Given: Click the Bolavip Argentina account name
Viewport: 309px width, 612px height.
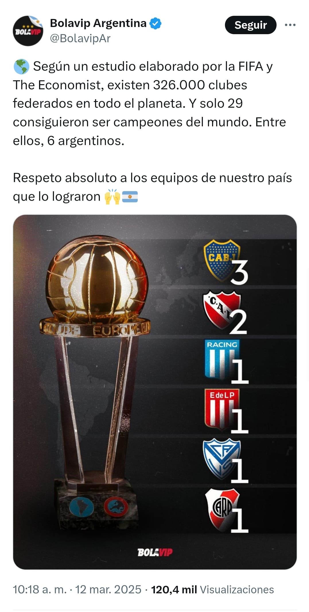Looking at the screenshot, I should click(x=98, y=23).
